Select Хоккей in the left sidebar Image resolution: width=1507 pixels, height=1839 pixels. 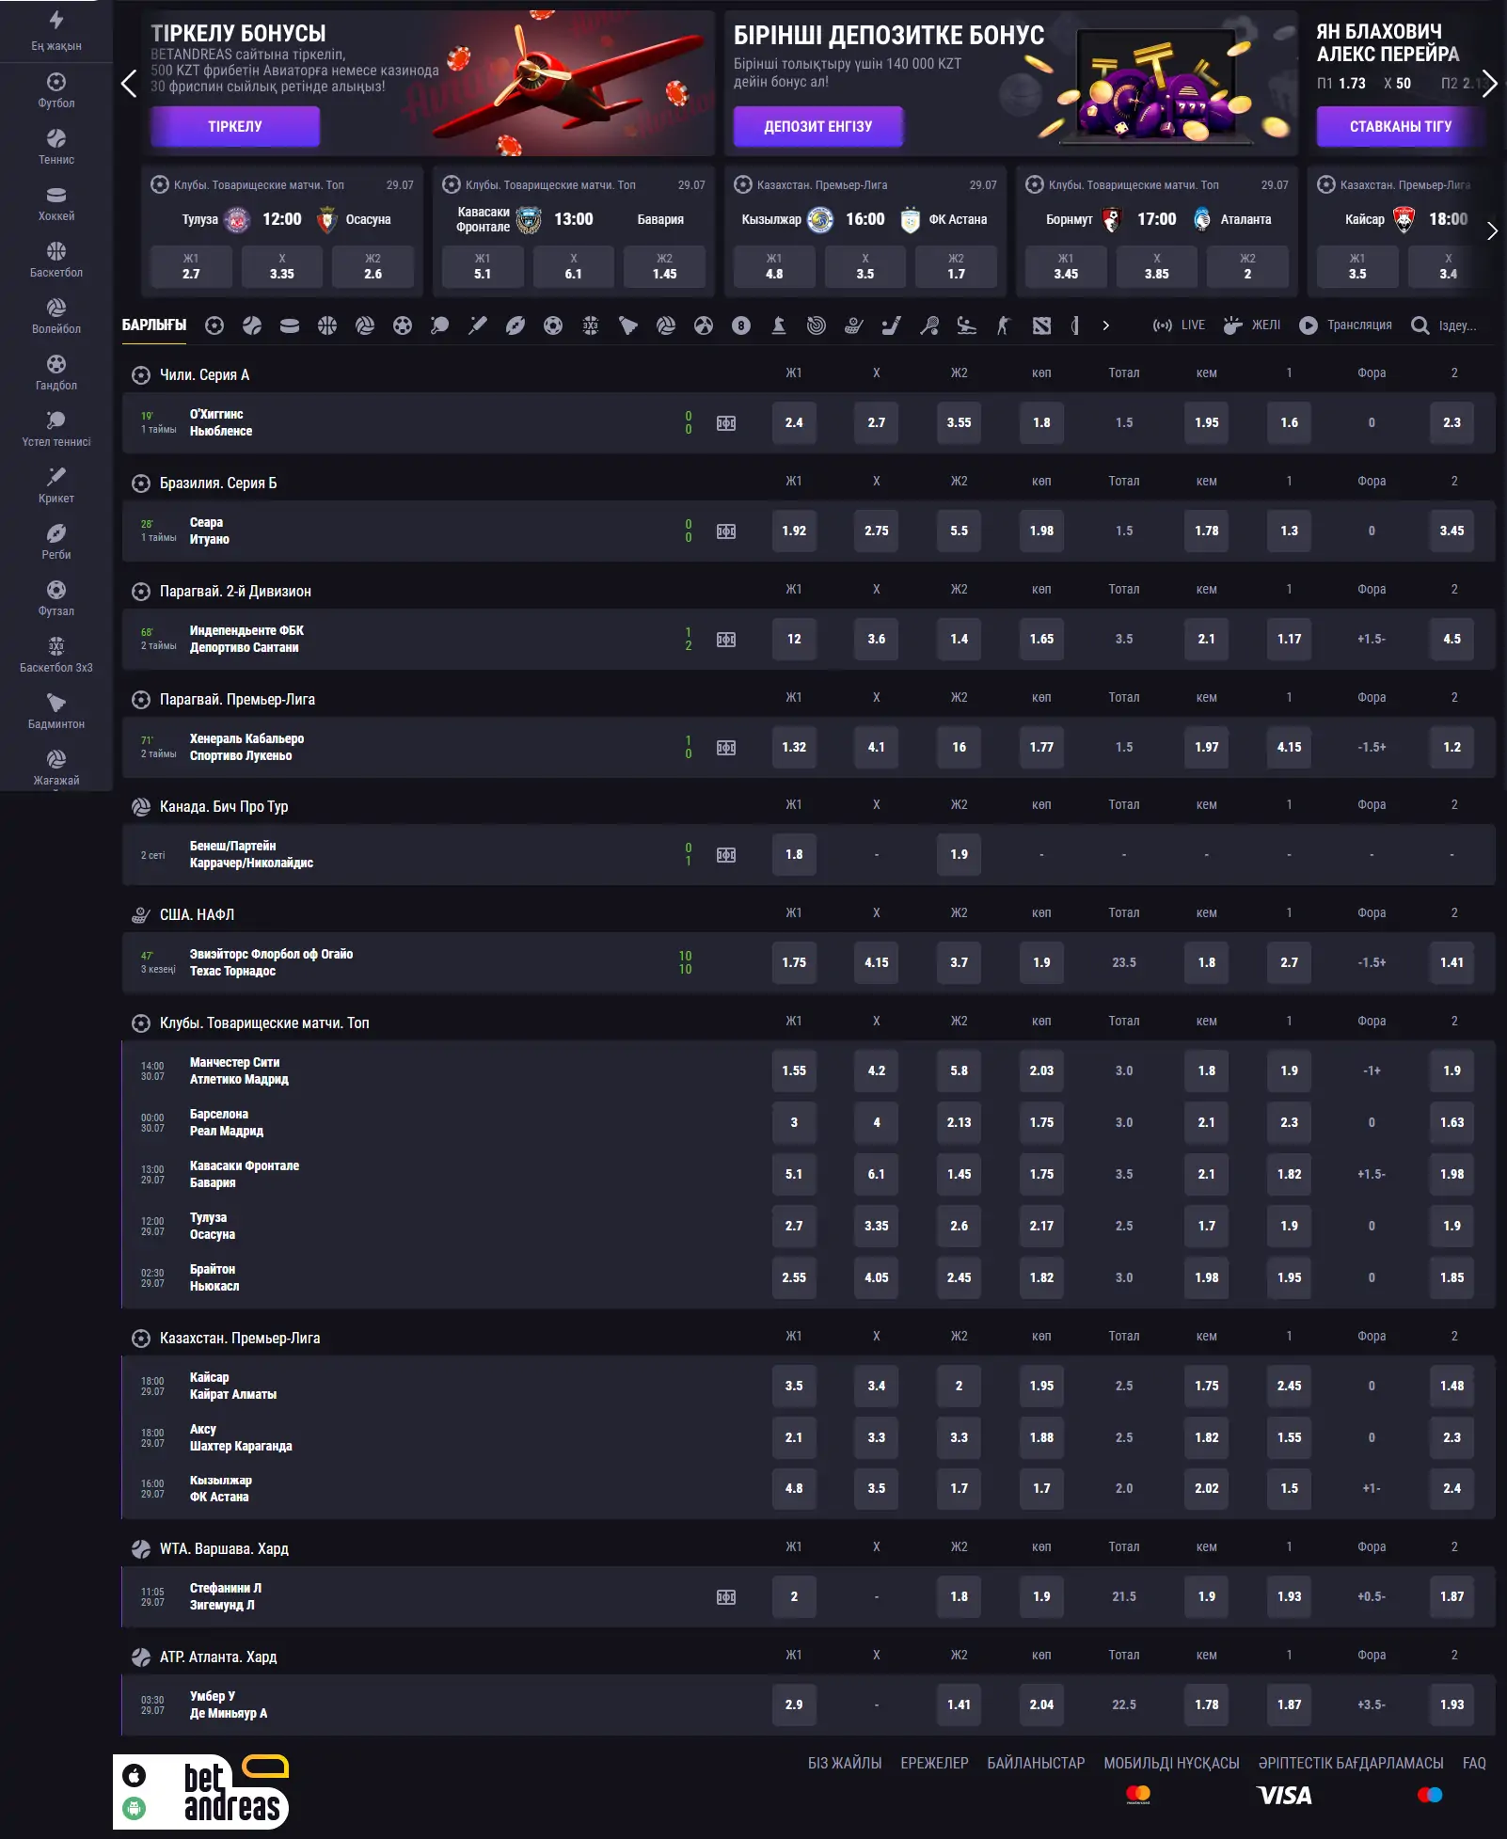56,203
